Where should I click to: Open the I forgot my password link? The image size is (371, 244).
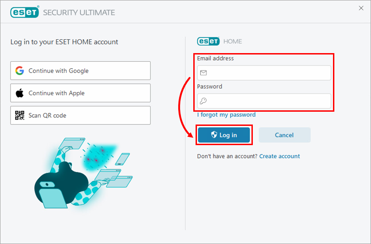(226, 114)
